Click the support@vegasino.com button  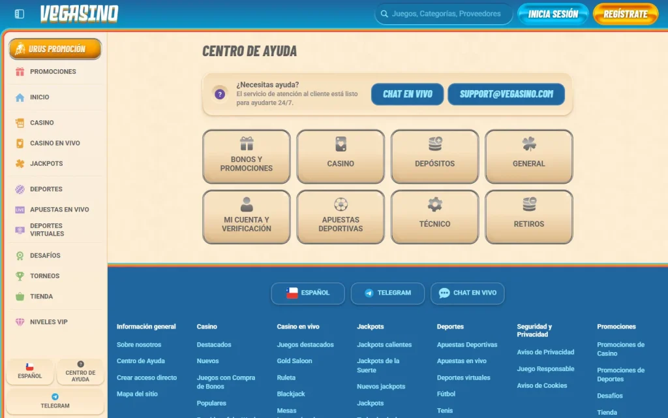click(x=506, y=94)
